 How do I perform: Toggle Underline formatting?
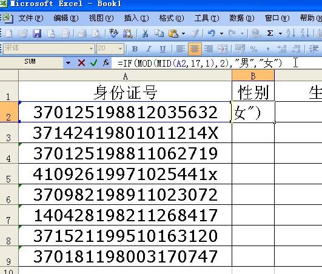tap(163, 49)
